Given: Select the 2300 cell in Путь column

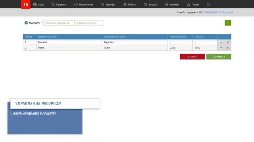Looking at the screenshot, I should point(205,48).
